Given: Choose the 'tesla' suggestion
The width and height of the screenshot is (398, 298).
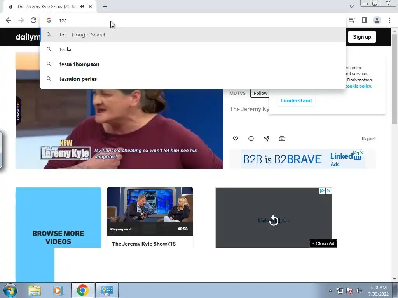Looking at the screenshot, I should pyautogui.click(x=193, y=49).
